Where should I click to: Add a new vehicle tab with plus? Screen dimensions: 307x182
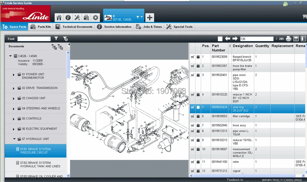coord(150,17)
